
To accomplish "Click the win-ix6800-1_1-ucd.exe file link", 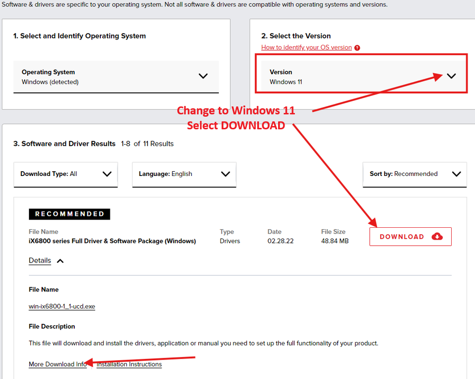I will pos(62,307).
